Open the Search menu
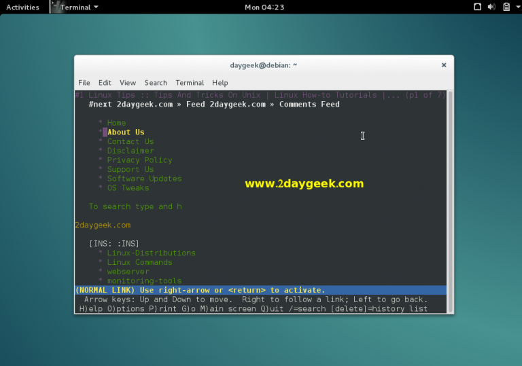 pyautogui.click(x=156, y=83)
